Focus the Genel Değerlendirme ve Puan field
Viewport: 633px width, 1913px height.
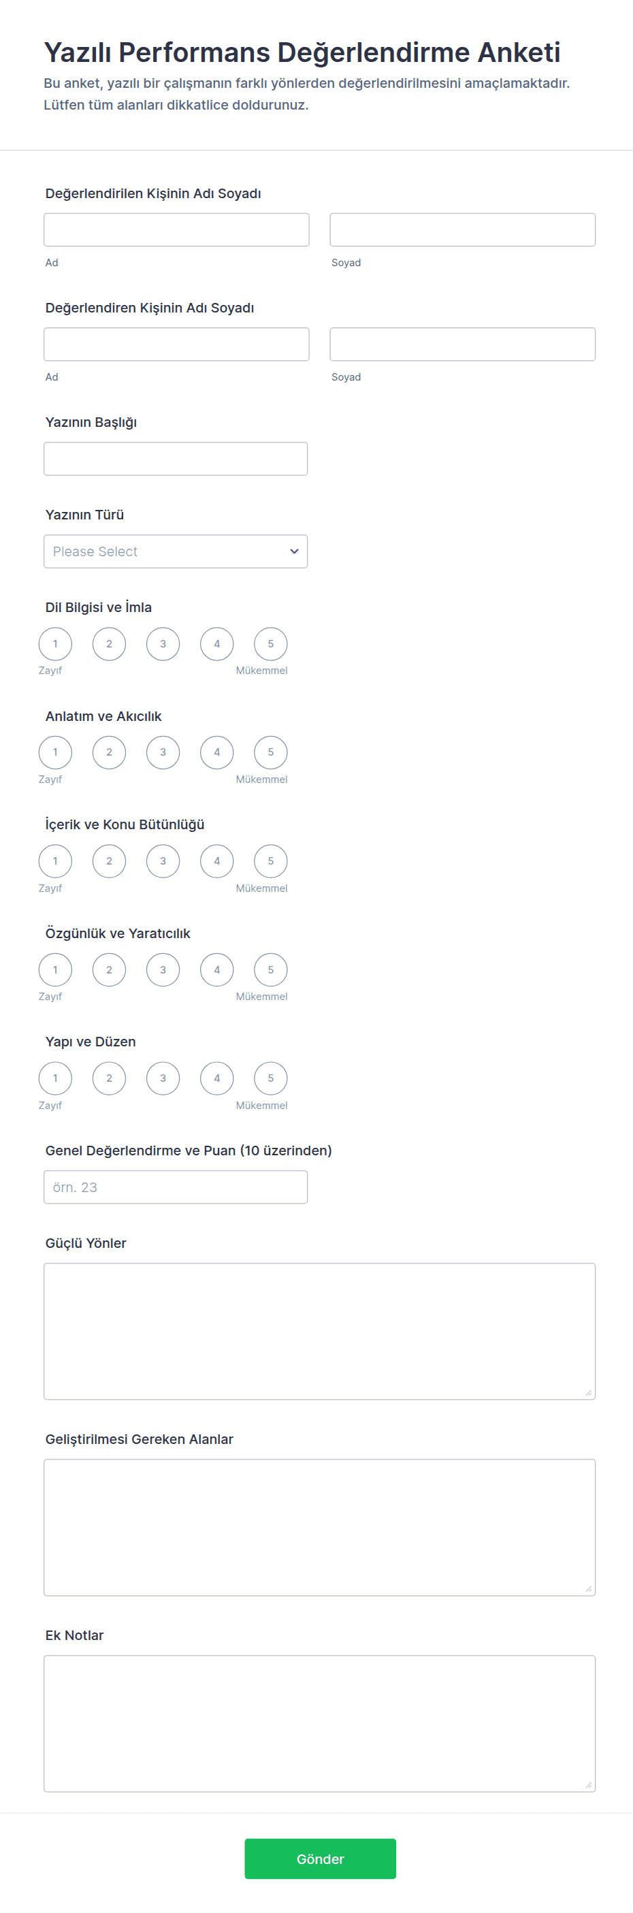point(175,1187)
